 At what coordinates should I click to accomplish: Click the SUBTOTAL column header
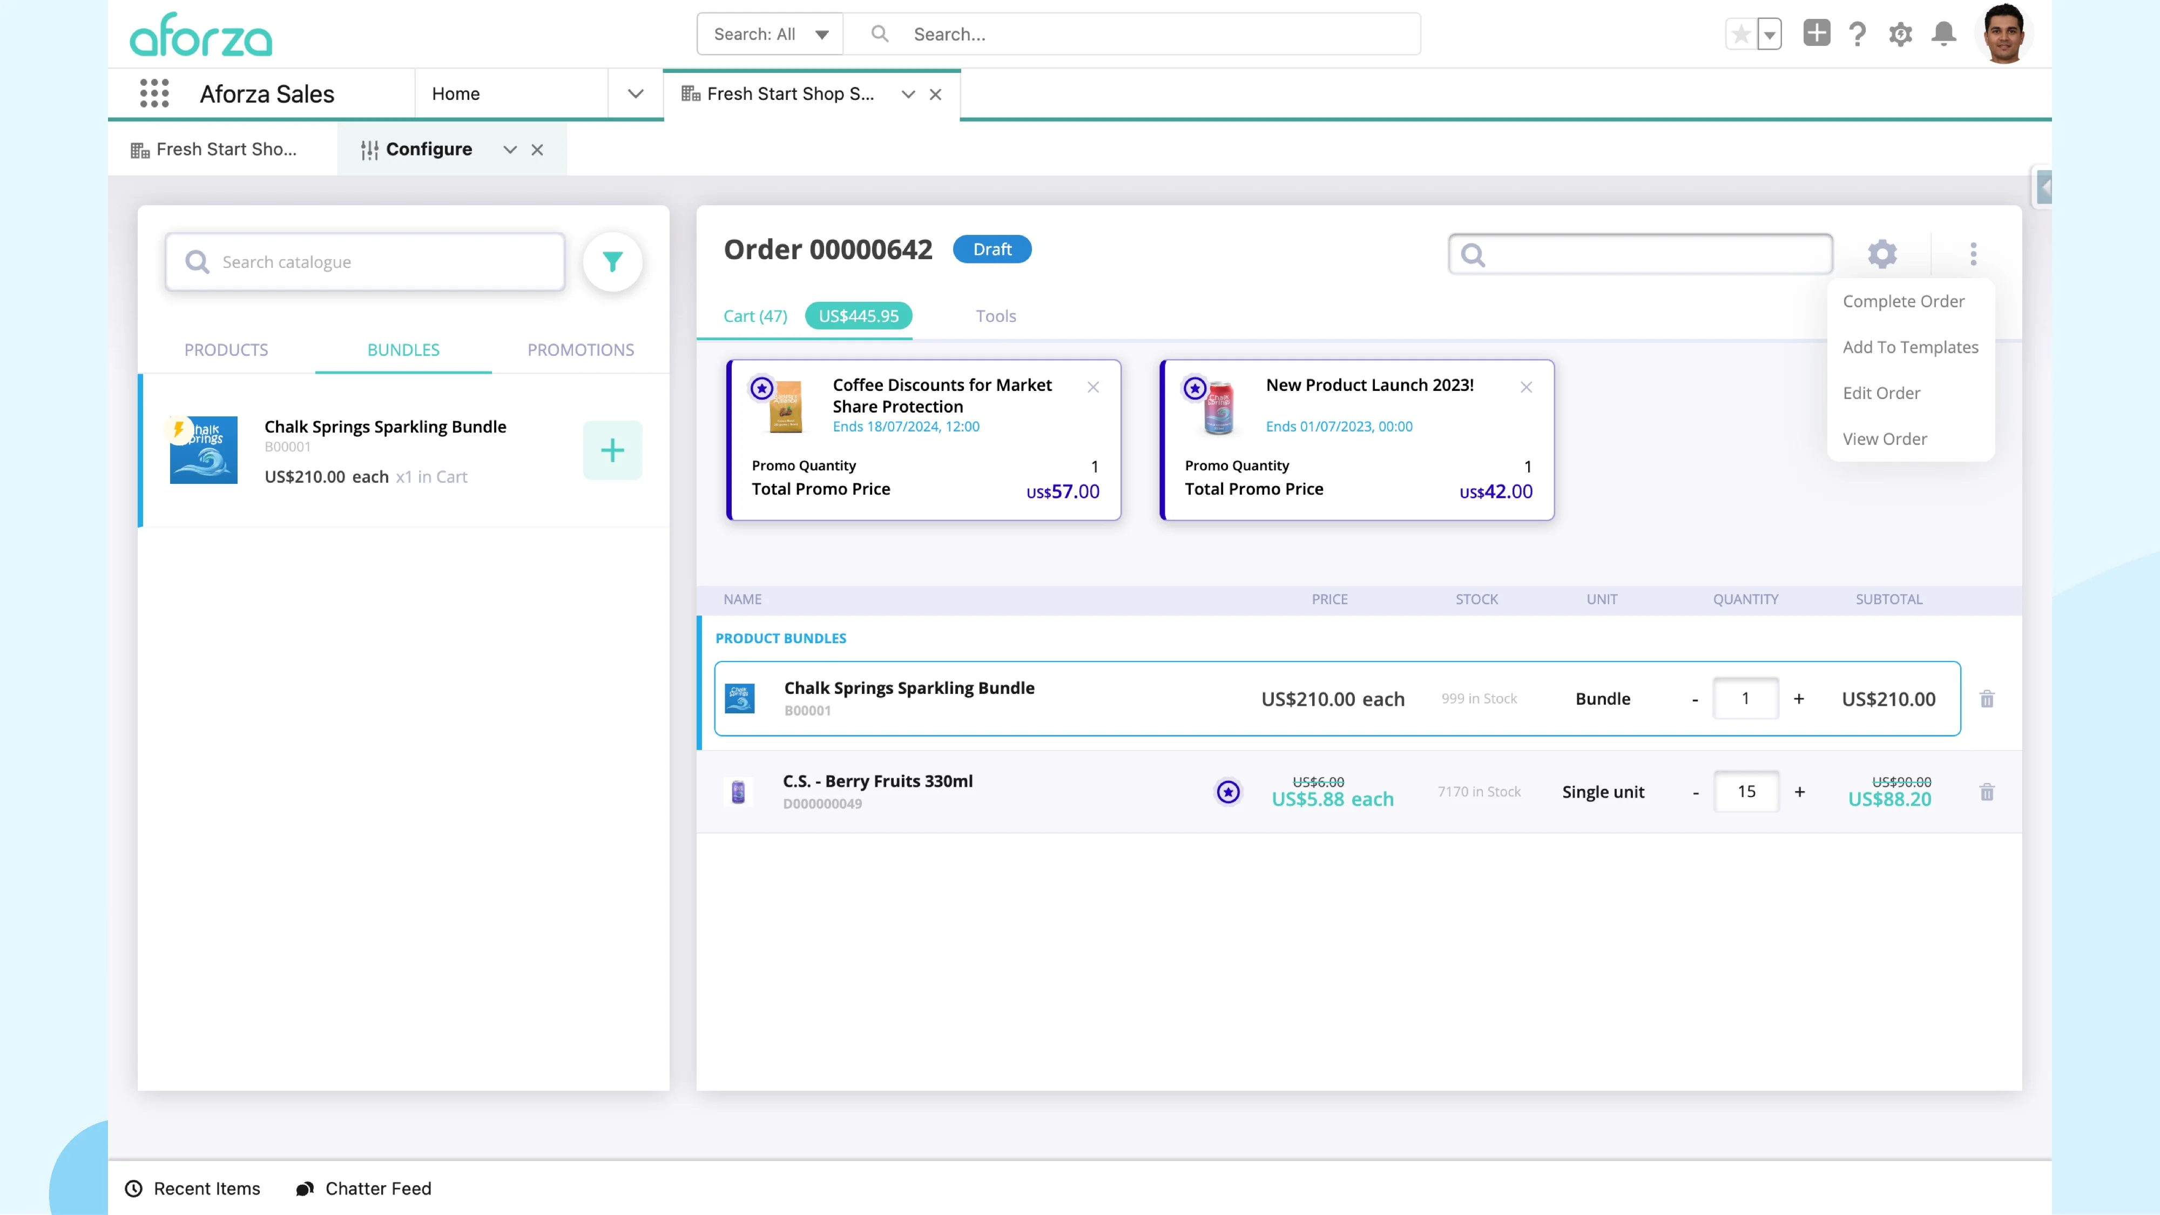click(1888, 599)
